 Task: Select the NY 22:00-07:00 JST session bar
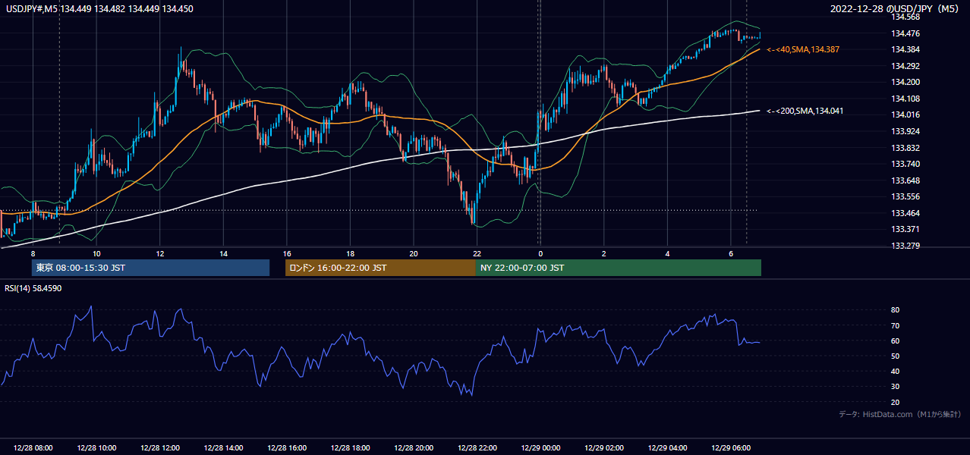pyautogui.click(x=619, y=268)
